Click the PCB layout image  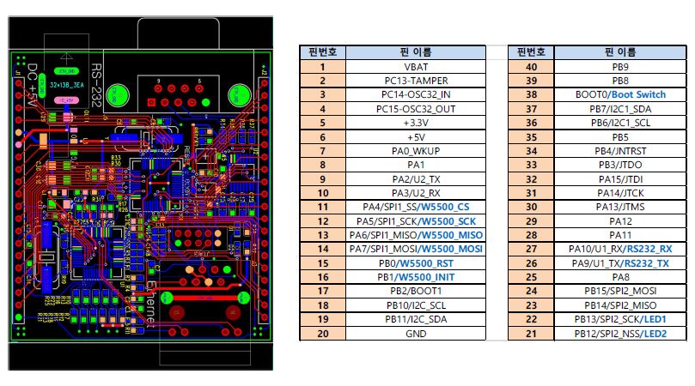pyautogui.click(x=141, y=193)
